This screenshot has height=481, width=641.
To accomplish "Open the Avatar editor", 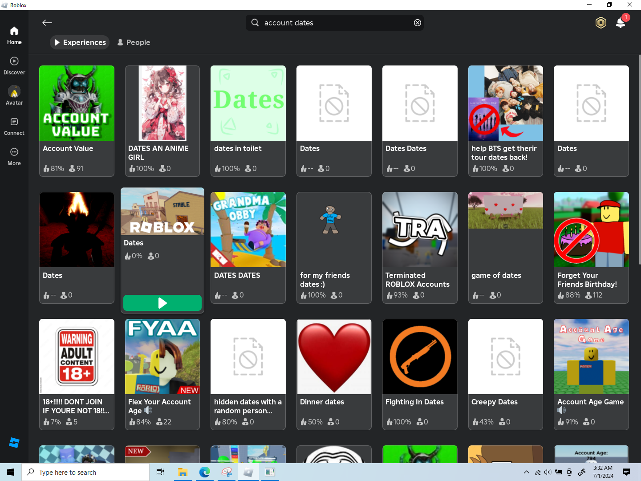I will [x=14, y=96].
